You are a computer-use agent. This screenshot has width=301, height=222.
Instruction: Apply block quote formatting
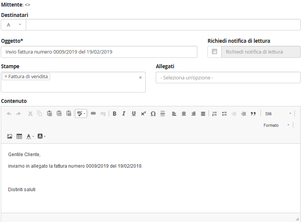click(x=253, y=114)
